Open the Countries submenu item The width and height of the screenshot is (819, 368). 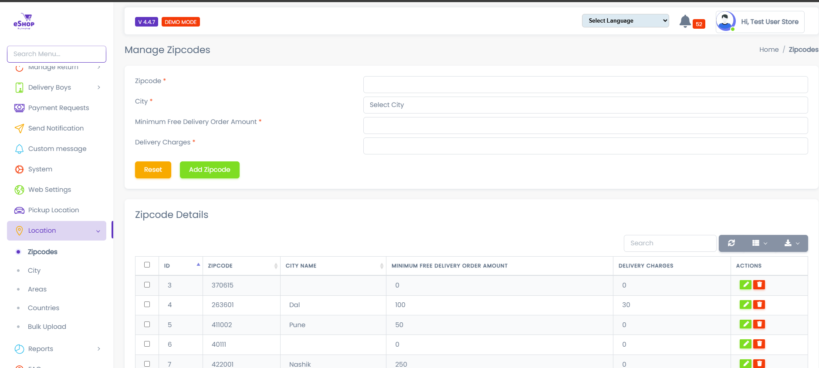point(44,308)
